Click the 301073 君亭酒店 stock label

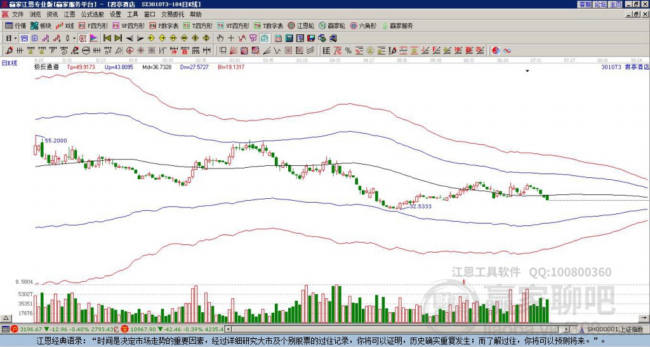click(624, 66)
